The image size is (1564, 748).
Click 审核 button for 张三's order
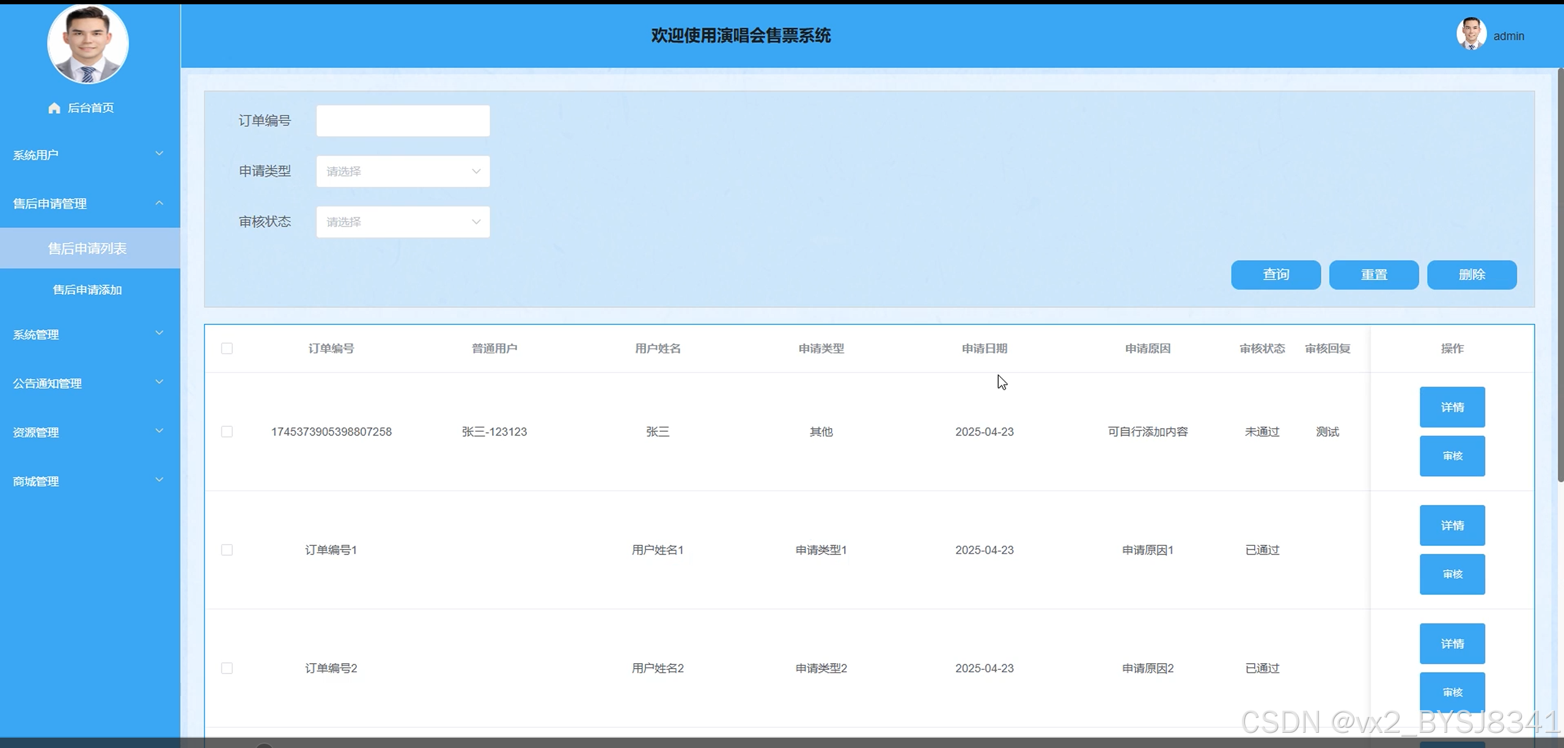1452,456
